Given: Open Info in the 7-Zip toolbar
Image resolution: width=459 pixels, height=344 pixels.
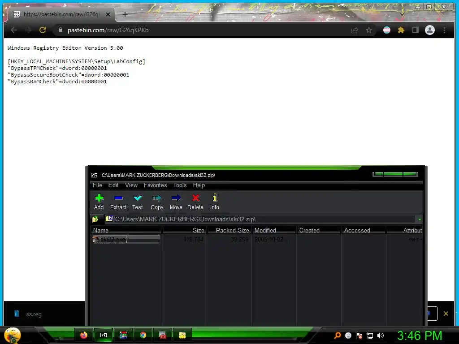Looking at the screenshot, I should point(215,202).
